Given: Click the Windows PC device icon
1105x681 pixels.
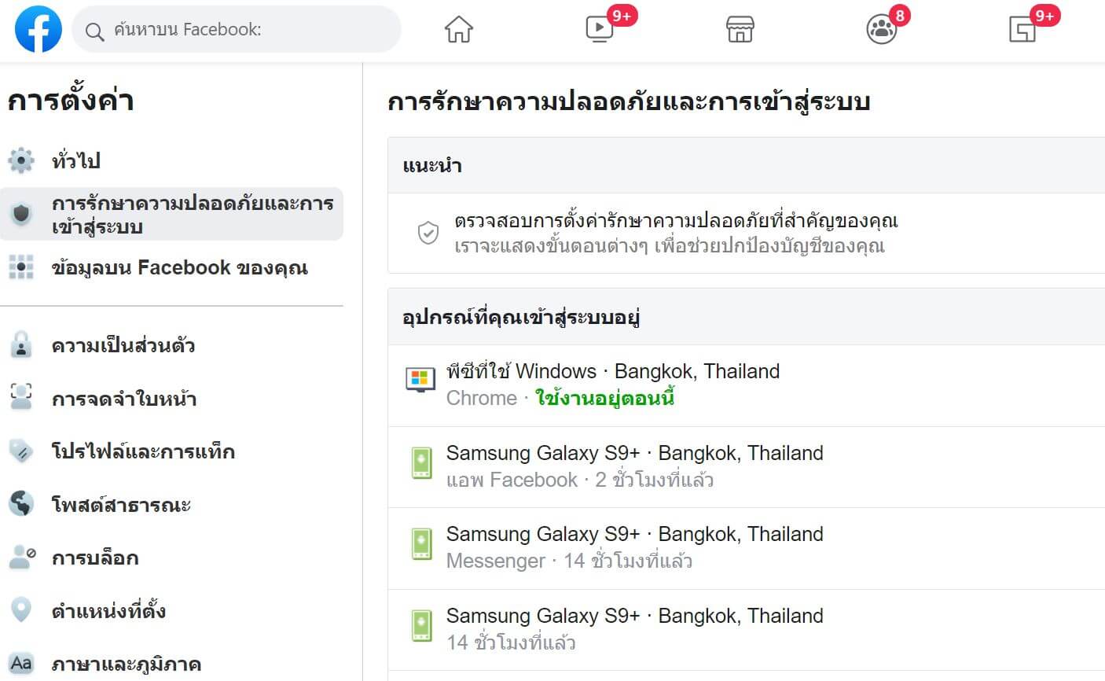Looking at the screenshot, I should click(420, 379).
